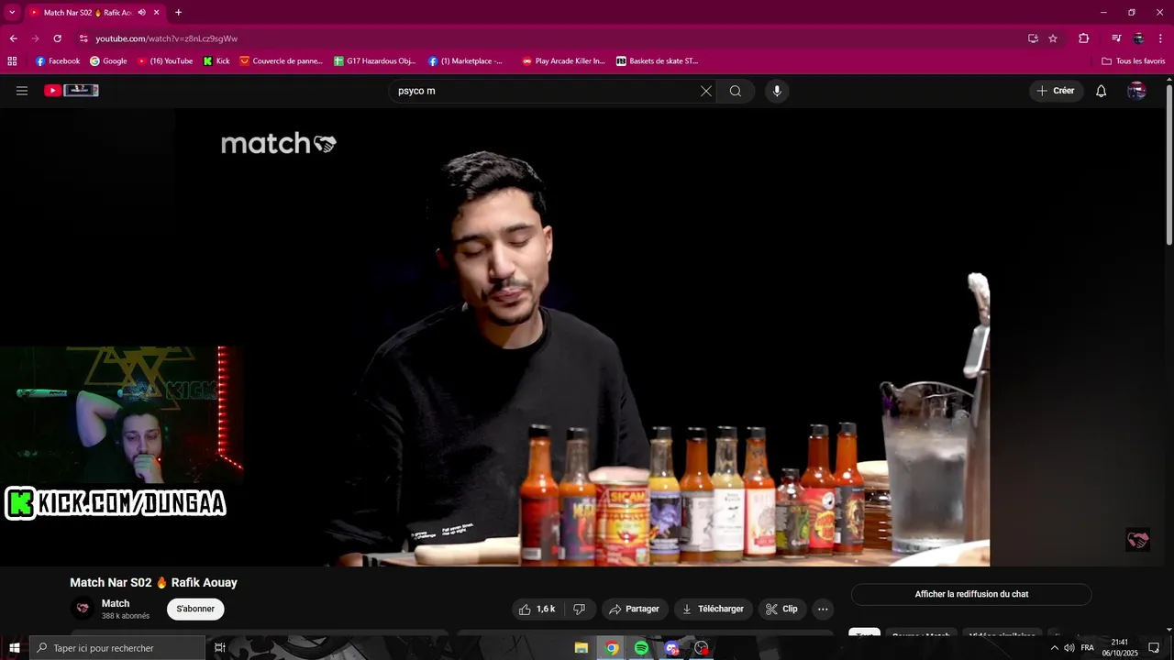Open the Google bookmark
Image resolution: width=1174 pixels, height=660 pixels.
(108, 61)
